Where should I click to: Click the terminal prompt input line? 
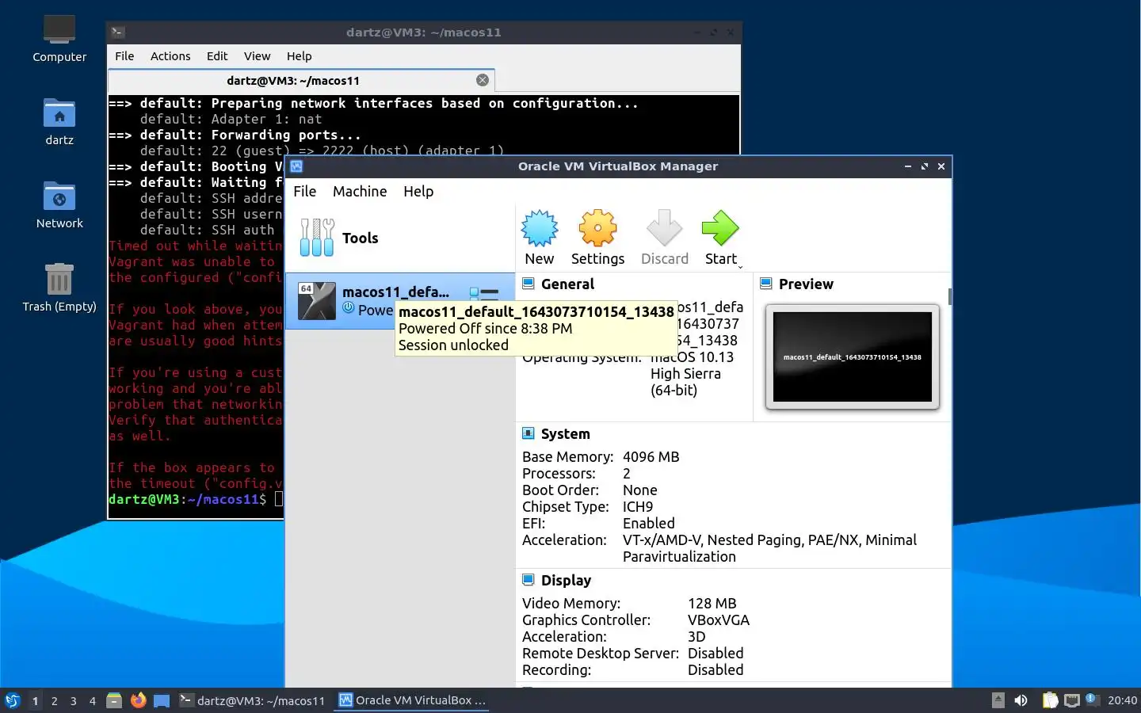click(195, 499)
